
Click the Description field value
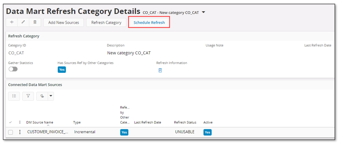[x=129, y=53]
